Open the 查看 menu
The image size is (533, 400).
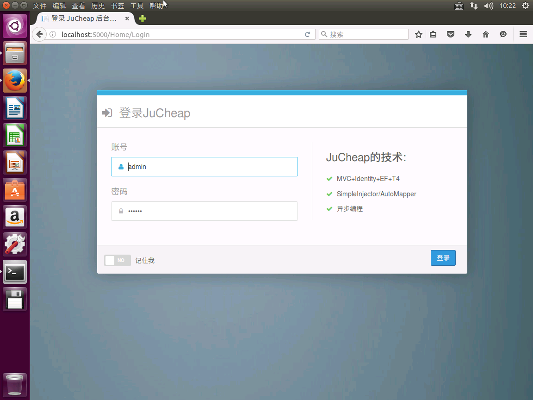point(79,6)
